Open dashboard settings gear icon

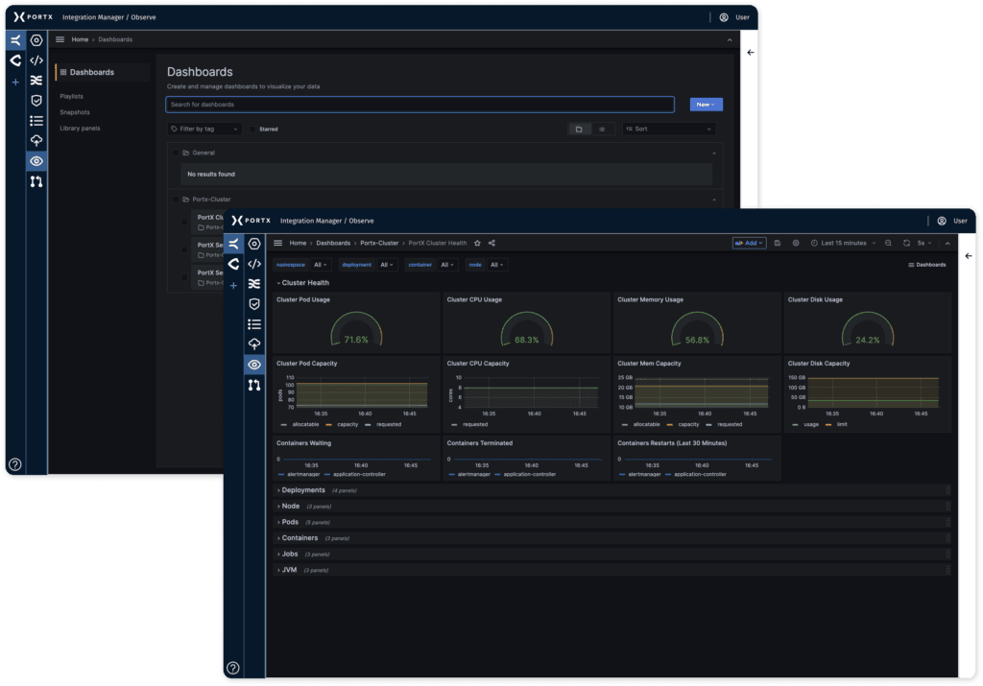pyautogui.click(x=795, y=244)
